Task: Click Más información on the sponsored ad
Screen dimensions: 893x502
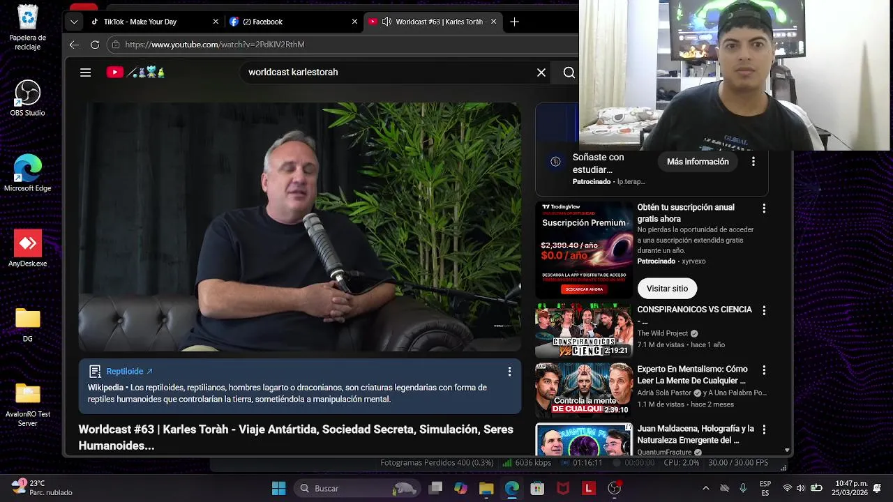Action: pyautogui.click(x=698, y=162)
